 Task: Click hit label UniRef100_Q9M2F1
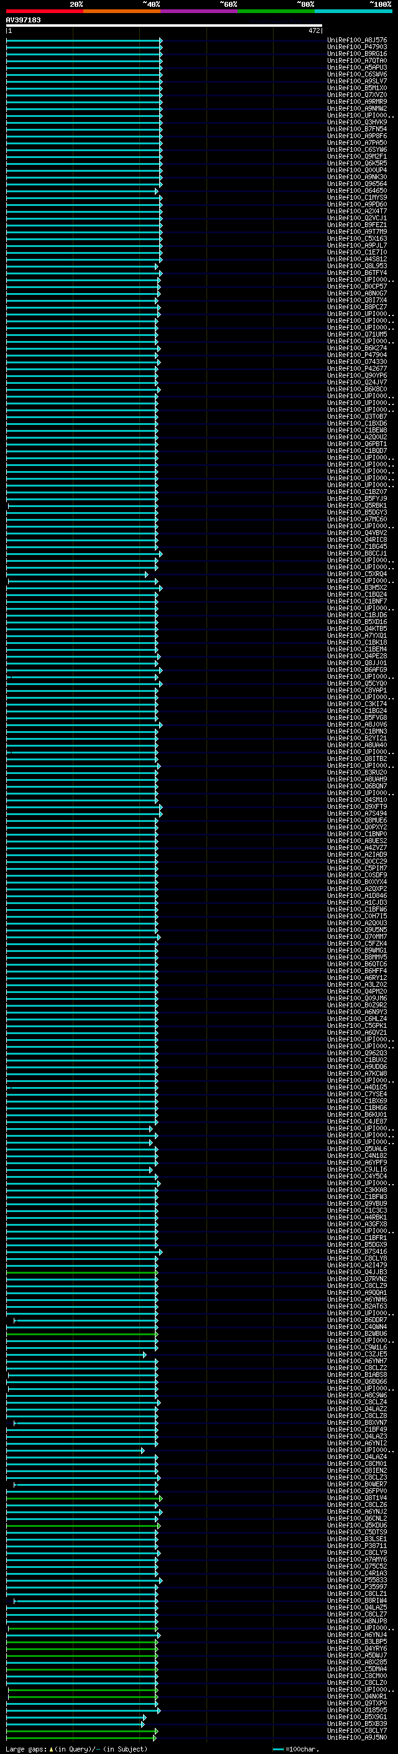357,157
